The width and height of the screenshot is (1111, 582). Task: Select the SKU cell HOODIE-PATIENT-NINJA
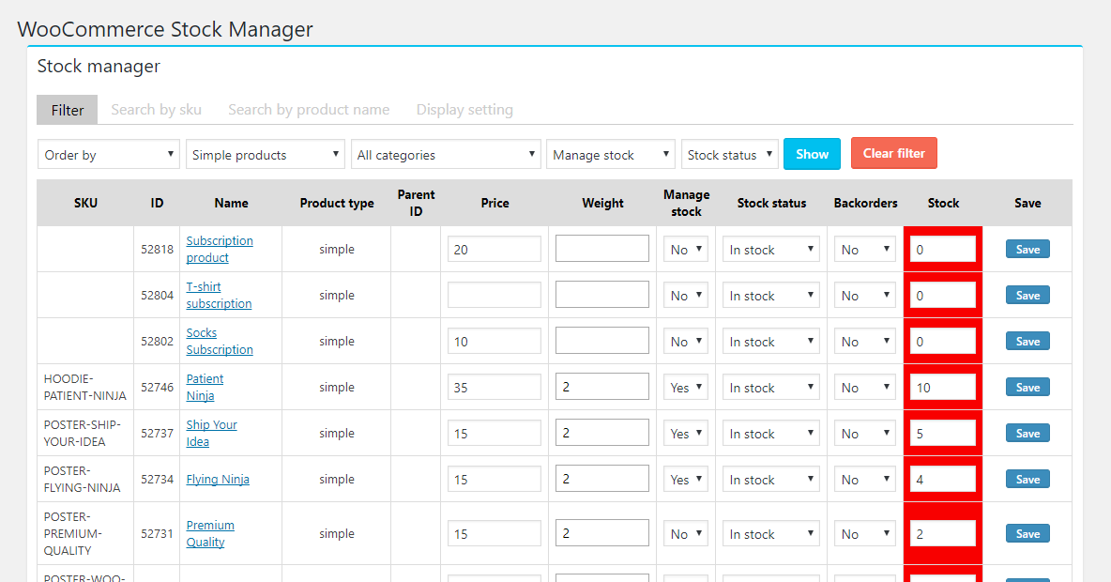(x=85, y=387)
